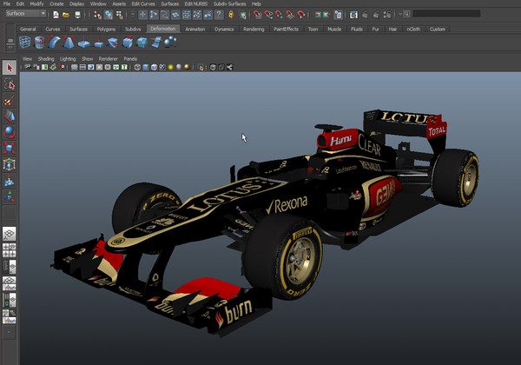Save the current scene
This screenshot has width=521, height=365.
coord(77,15)
